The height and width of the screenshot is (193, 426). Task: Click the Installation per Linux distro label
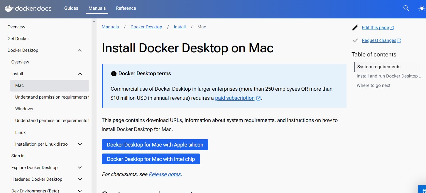click(41, 144)
